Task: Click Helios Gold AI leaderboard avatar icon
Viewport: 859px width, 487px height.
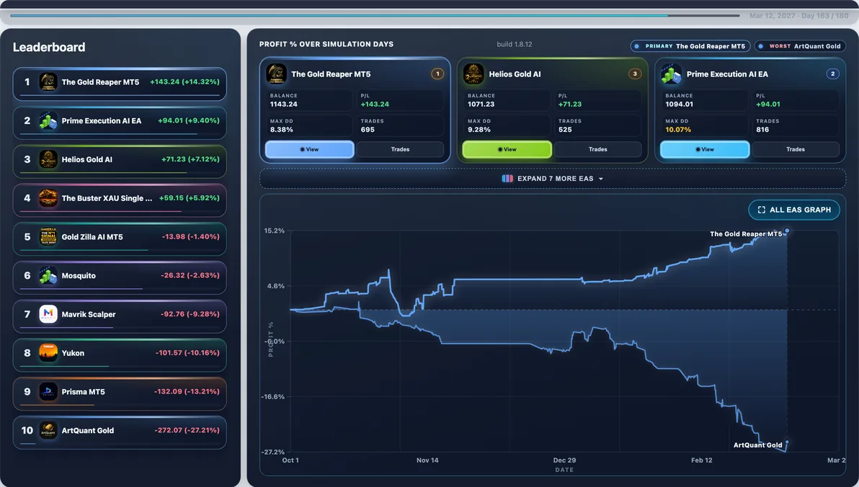Action: coord(48,159)
